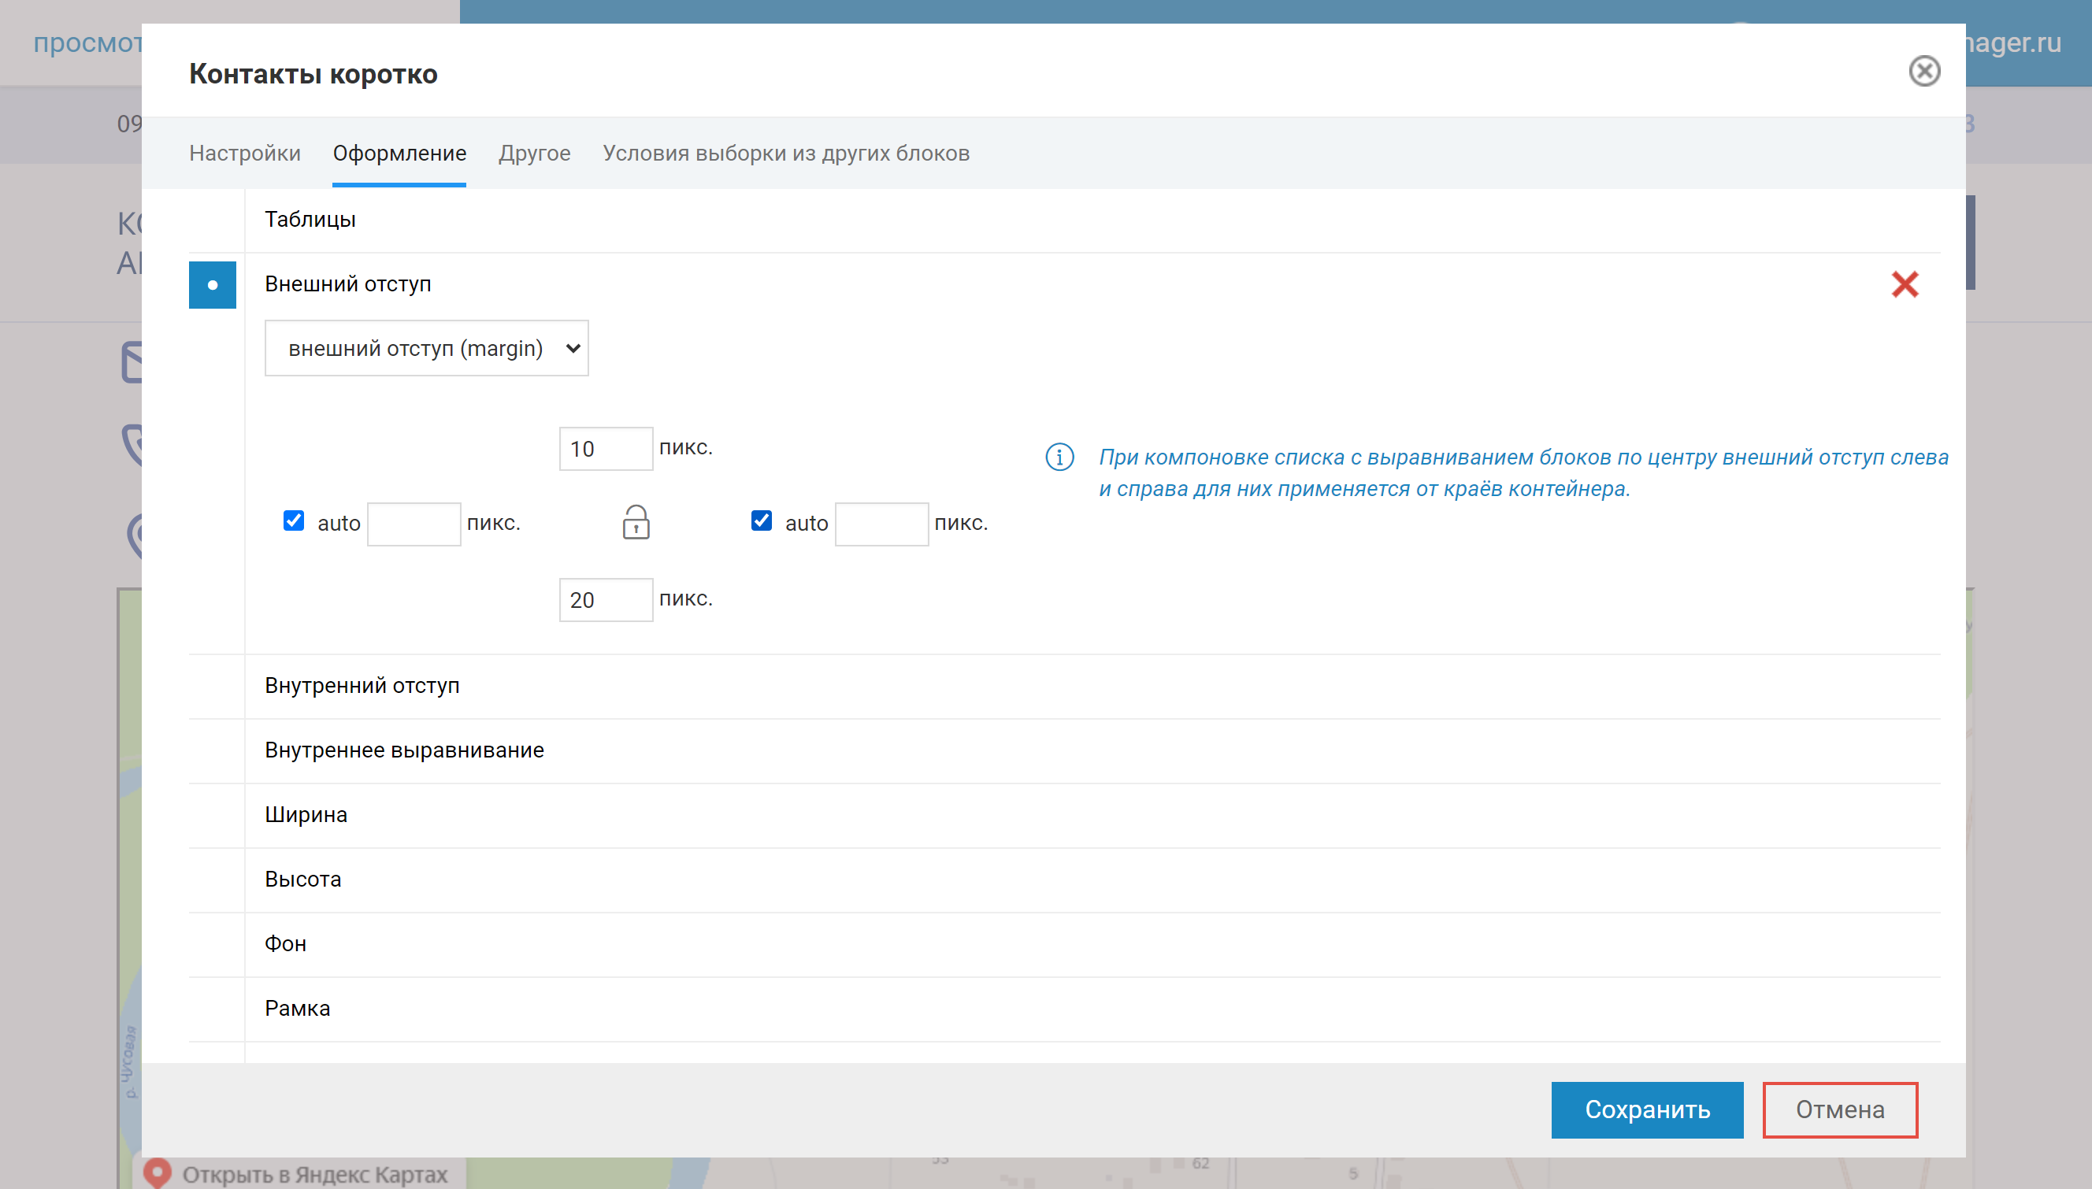The width and height of the screenshot is (2092, 1189).
Task: Open the Условия выборки из других блоков tab
Action: (786, 154)
